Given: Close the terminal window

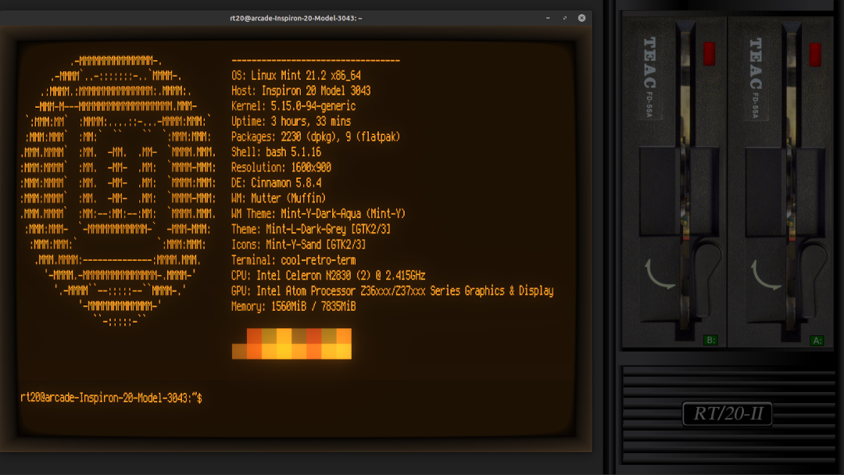Looking at the screenshot, I should [582, 18].
